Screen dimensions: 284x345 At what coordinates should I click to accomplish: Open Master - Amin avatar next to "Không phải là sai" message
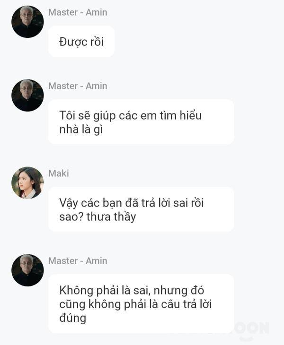point(27,270)
